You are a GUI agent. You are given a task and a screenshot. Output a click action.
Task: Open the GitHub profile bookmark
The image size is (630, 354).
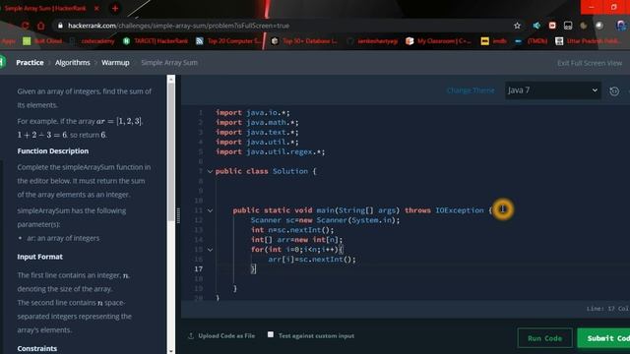point(372,41)
